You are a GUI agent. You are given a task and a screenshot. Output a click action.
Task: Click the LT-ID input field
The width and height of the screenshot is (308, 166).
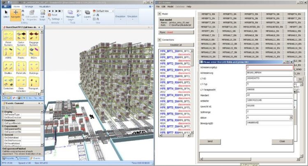pos(269,78)
